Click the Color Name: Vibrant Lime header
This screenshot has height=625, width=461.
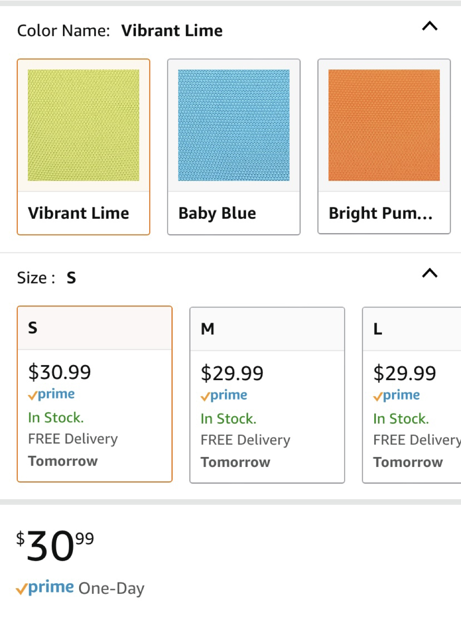point(120,30)
